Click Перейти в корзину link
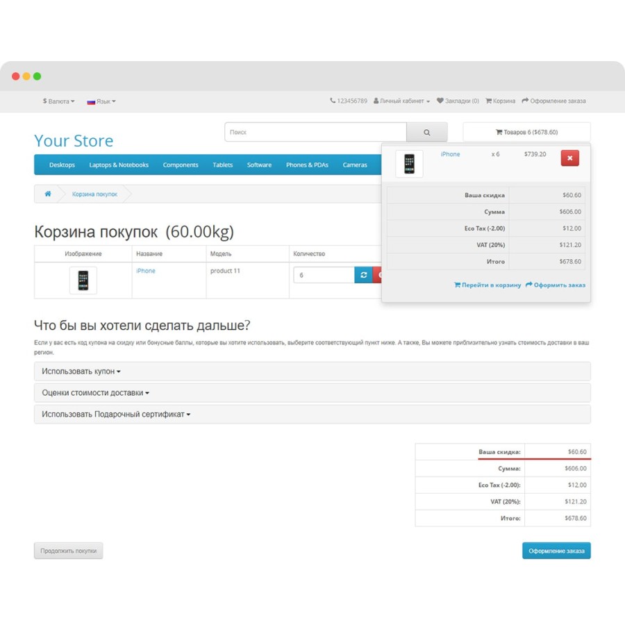This screenshot has height=625, width=625. (x=487, y=285)
